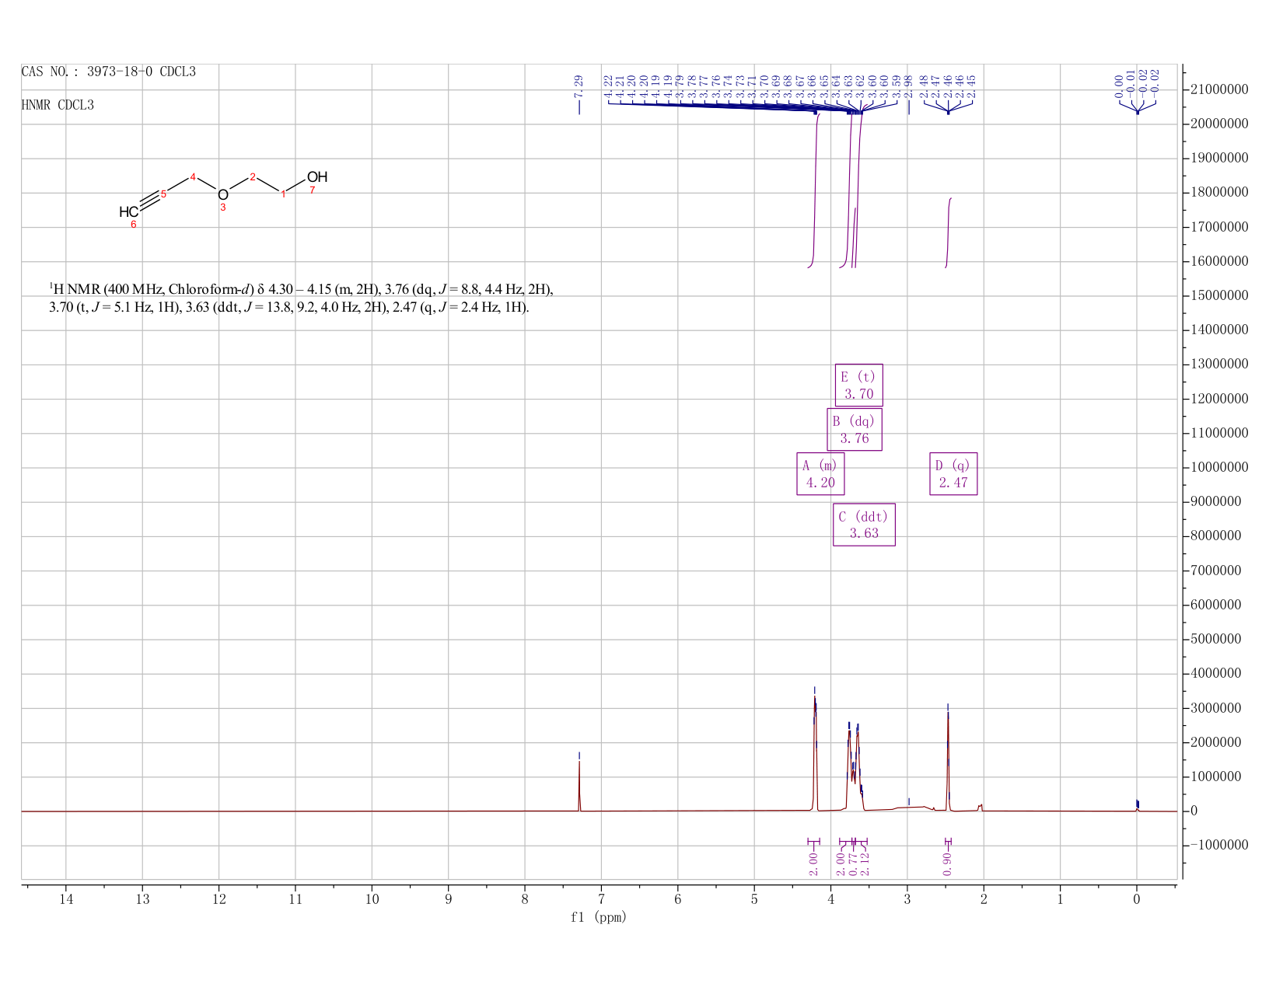Click the 'f1 (ppm)' axis title
The width and height of the screenshot is (1283, 991).
[x=599, y=917]
